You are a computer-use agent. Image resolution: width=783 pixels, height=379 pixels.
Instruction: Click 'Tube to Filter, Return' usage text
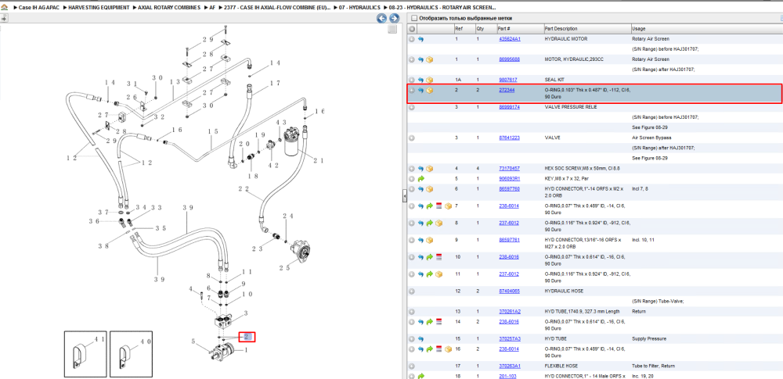[x=653, y=366]
